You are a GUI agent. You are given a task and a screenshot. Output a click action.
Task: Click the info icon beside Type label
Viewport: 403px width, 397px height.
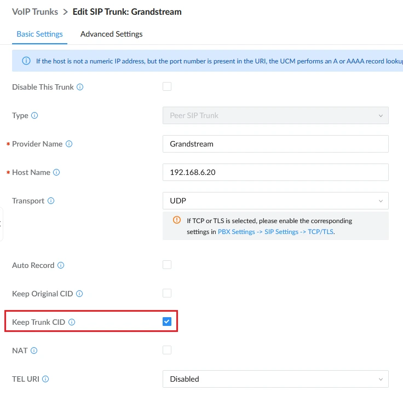[34, 115]
